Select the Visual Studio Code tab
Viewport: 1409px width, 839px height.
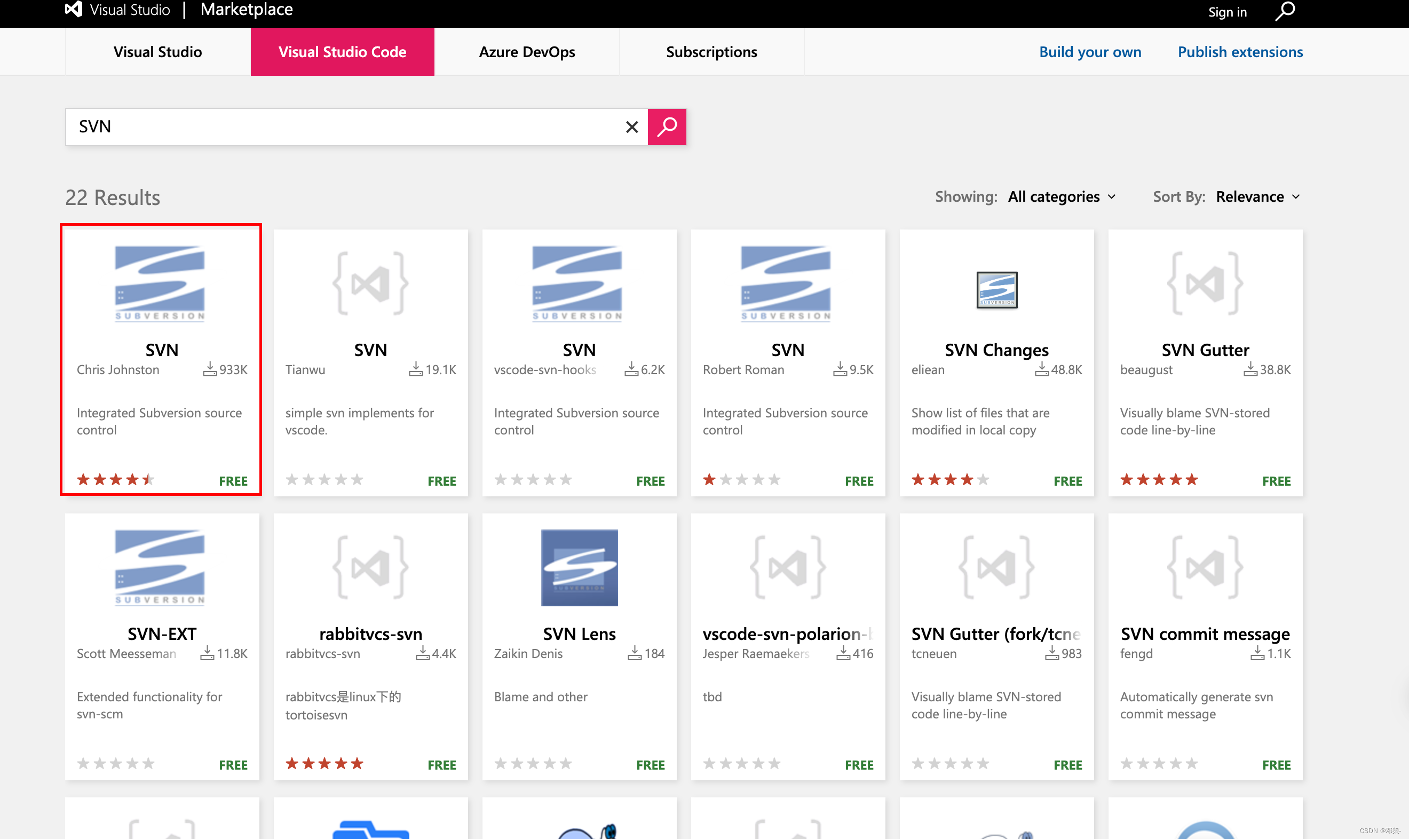(x=343, y=51)
